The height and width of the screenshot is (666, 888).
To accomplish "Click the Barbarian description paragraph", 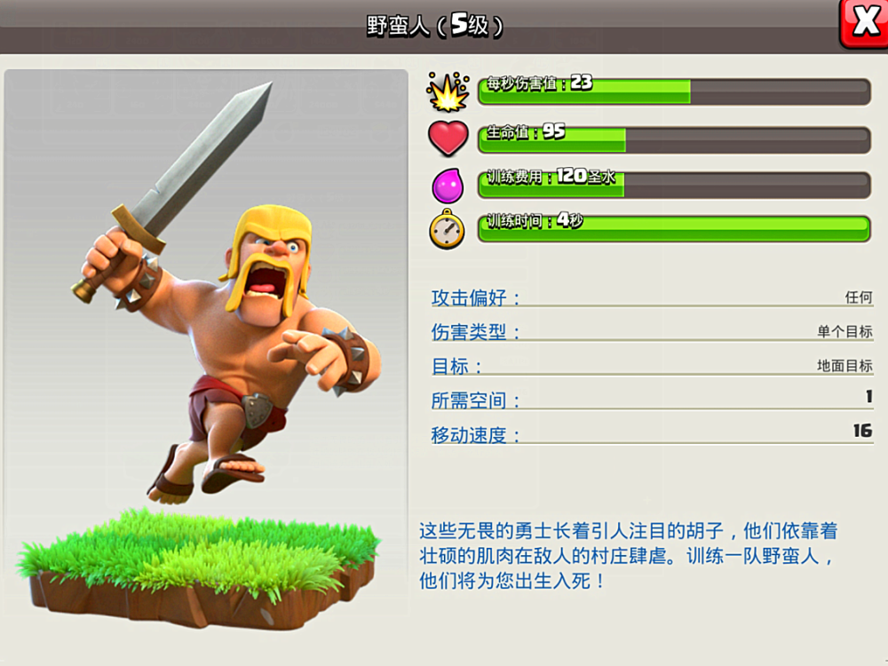I will [x=628, y=556].
